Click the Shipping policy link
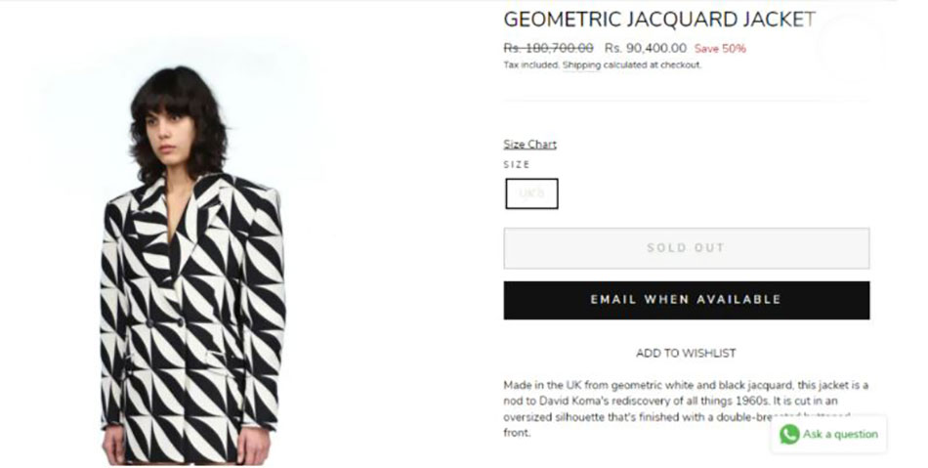Screen dimensions: 928x468 pyautogui.click(x=581, y=65)
